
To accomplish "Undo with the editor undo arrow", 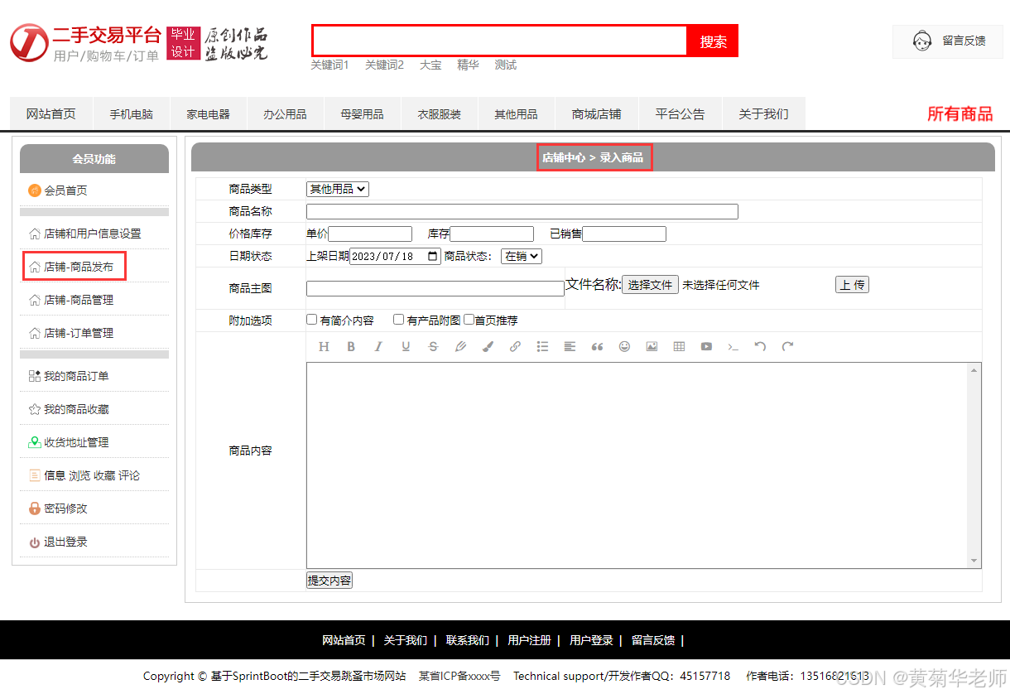I will coord(760,347).
